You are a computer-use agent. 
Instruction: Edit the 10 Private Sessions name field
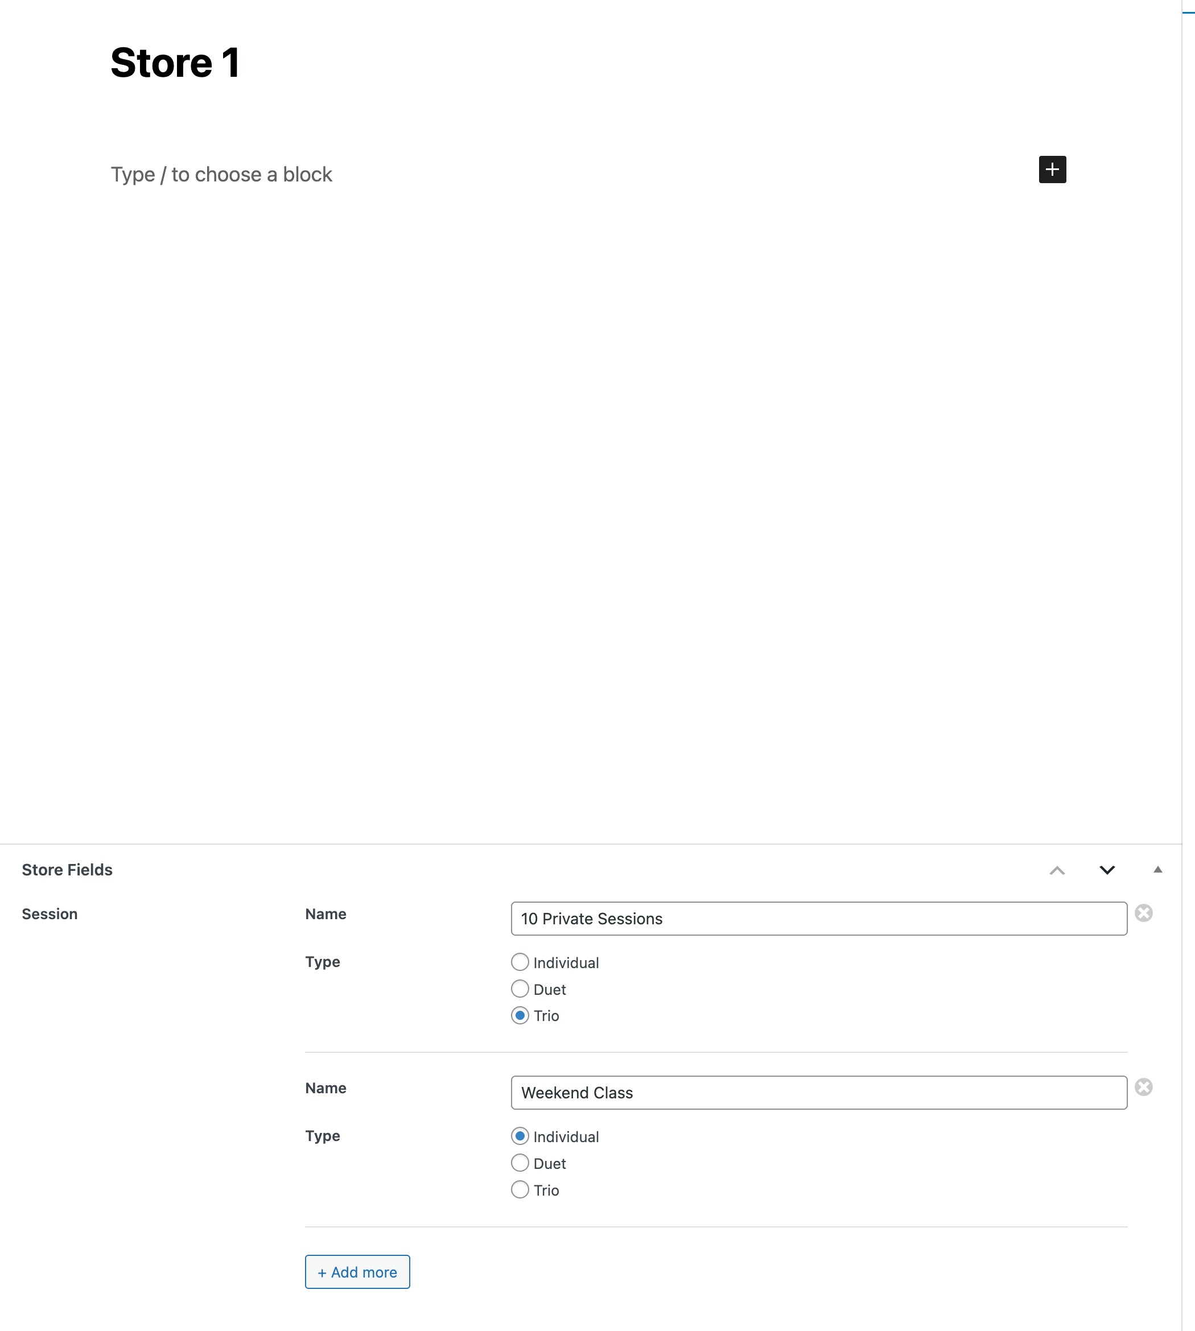(x=818, y=918)
